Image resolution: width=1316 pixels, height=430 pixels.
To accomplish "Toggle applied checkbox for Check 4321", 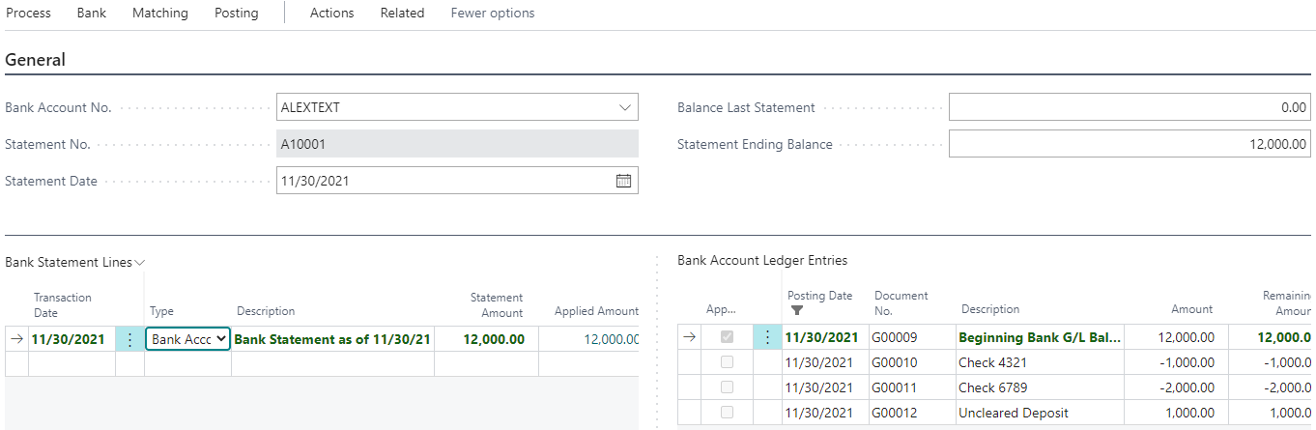I will click(727, 362).
